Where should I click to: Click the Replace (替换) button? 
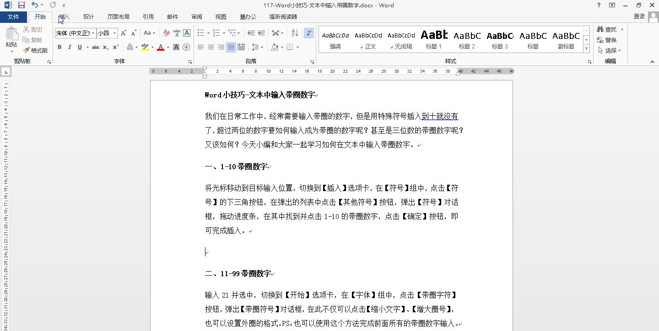(x=607, y=40)
